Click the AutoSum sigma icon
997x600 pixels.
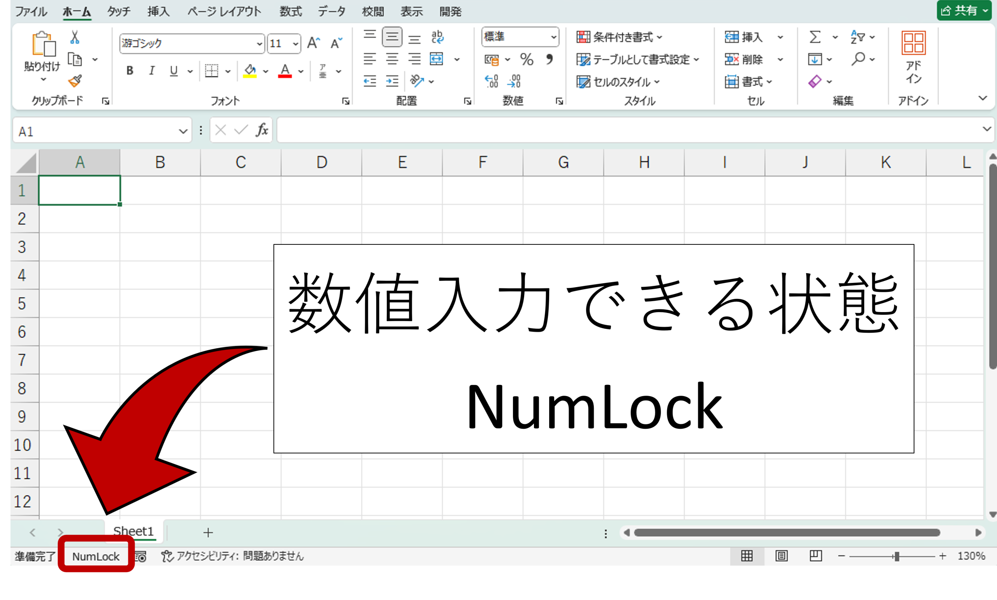(815, 37)
